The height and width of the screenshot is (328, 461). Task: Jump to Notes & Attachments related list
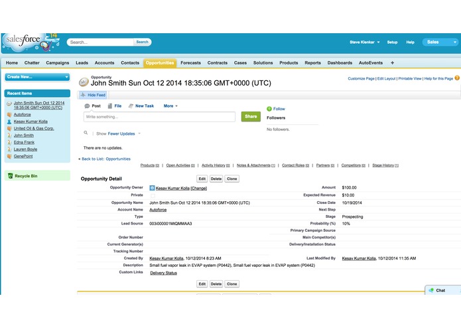256,165
